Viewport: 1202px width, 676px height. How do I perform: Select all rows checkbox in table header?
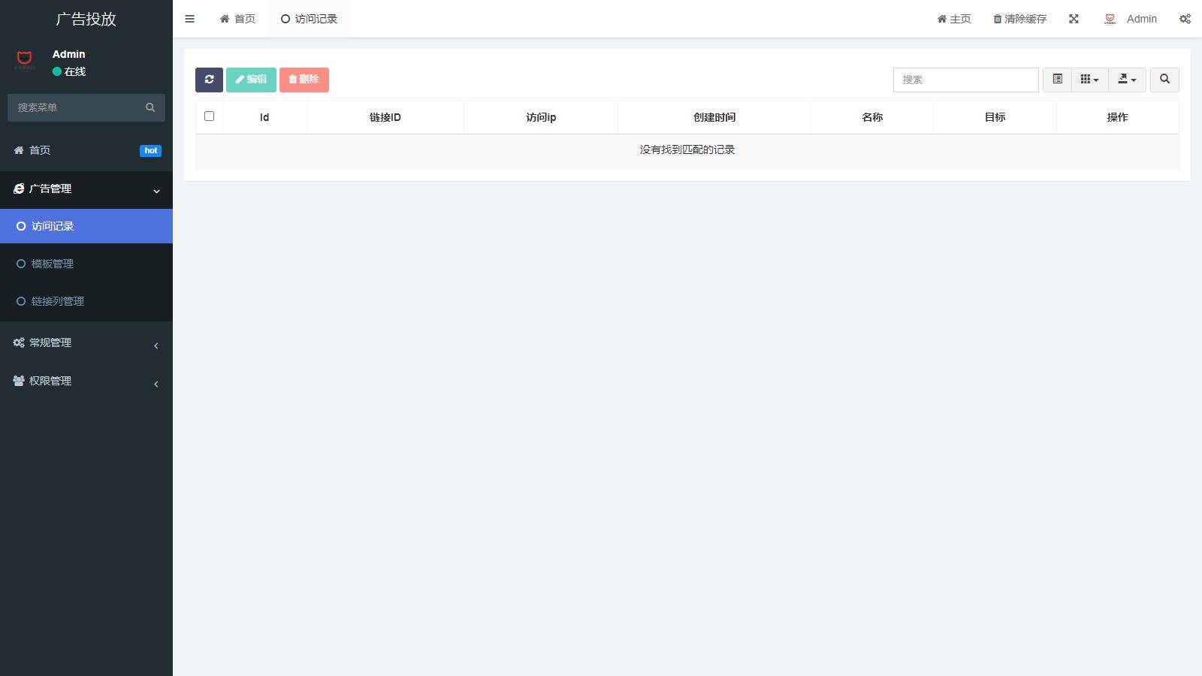[x=209, y=116]
